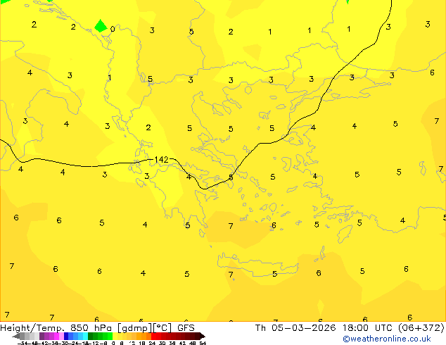The height and width of the screenshot is (345, 446).
Task: Click the GFS model label
Action: click(186, 328)
